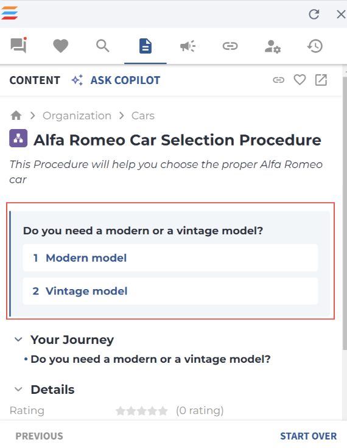Copy link icon beside Ask Copilot

point(278,80)
